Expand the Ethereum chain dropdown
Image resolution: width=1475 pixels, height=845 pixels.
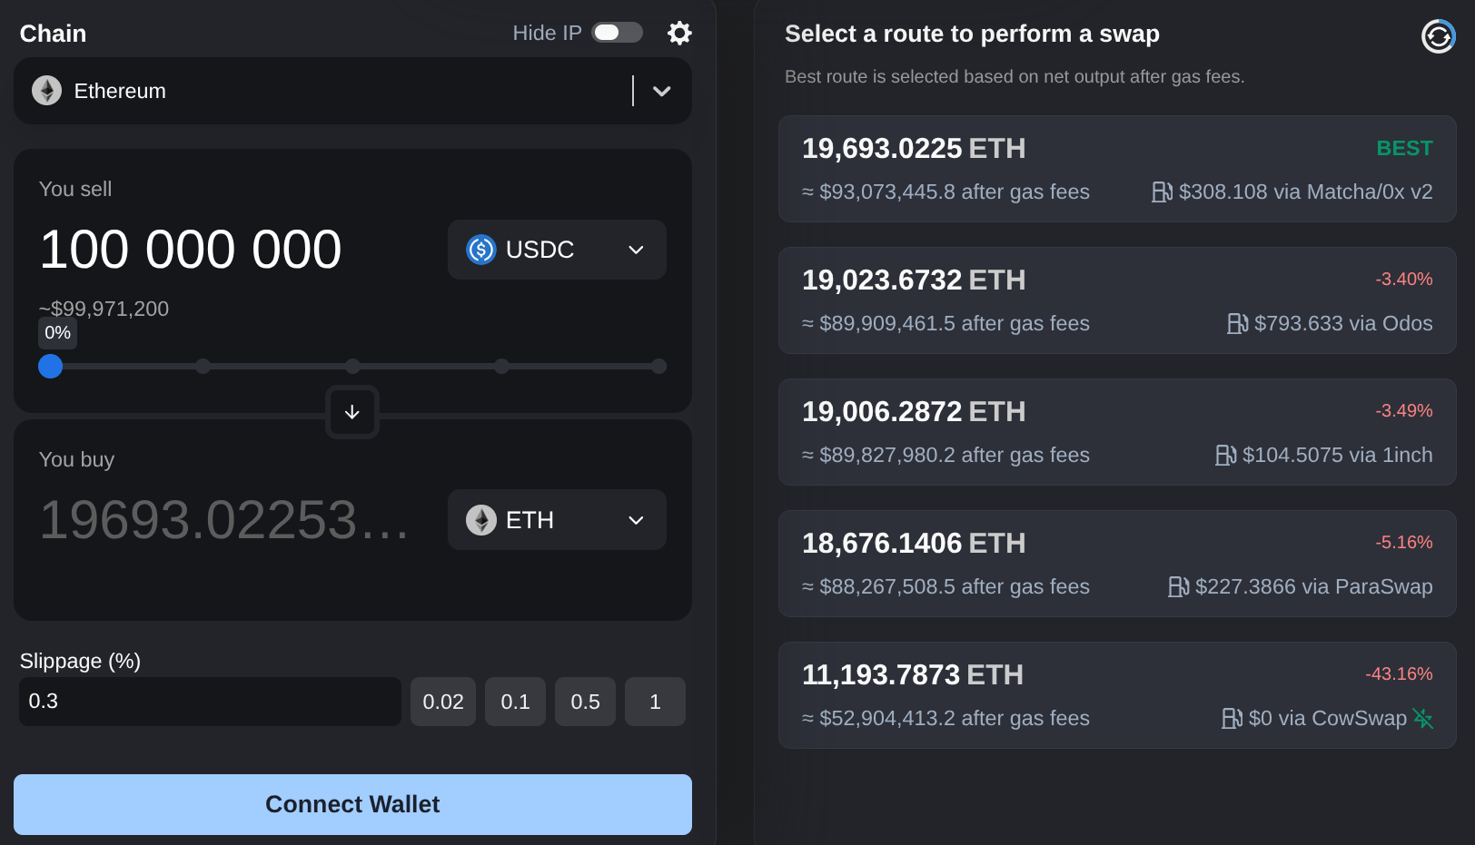661,91
